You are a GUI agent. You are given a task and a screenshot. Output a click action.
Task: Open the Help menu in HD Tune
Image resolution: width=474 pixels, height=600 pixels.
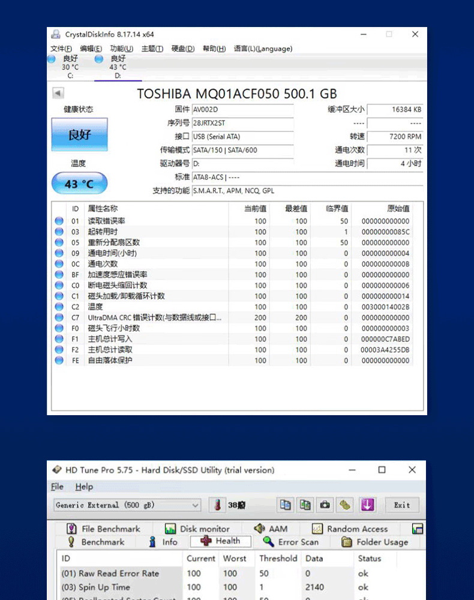coord(84,487)
